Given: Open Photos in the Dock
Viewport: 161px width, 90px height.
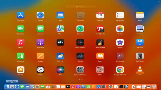Looking at the screenshot, I should click(37, 87).
